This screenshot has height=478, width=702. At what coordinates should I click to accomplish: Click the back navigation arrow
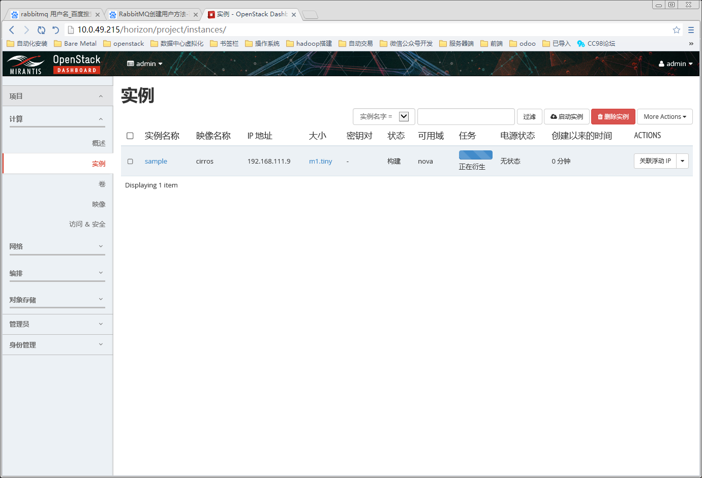(11, 30)
